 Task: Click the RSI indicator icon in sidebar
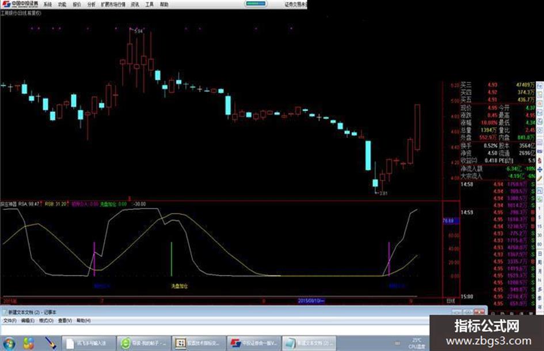[x=540, y=151]
